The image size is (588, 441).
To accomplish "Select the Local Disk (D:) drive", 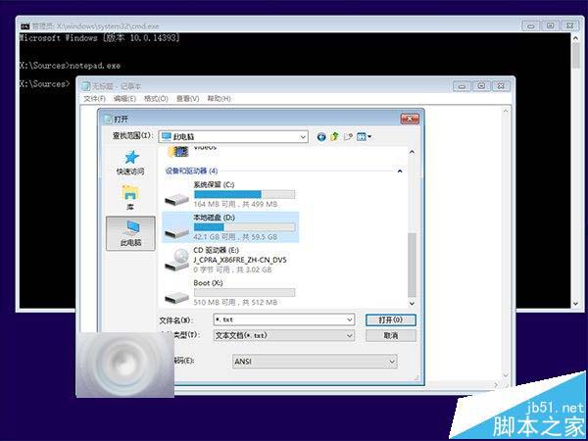I will click(228, 226).
